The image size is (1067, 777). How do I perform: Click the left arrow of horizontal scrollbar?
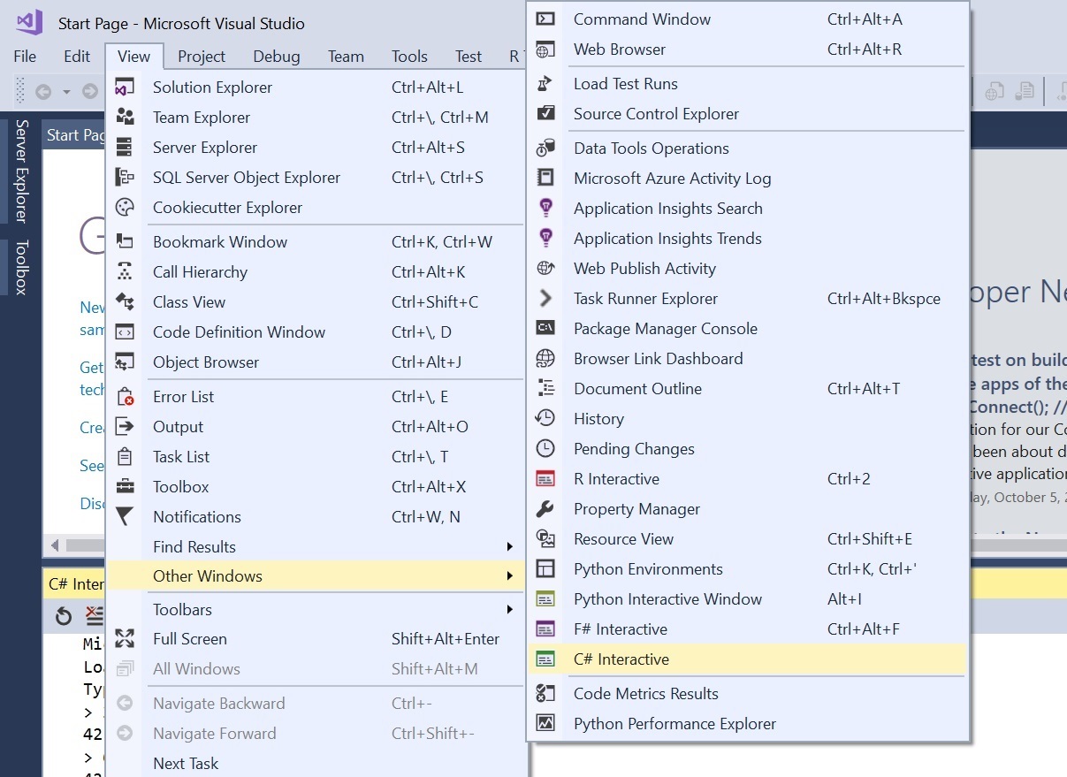(x=55, y=545)
